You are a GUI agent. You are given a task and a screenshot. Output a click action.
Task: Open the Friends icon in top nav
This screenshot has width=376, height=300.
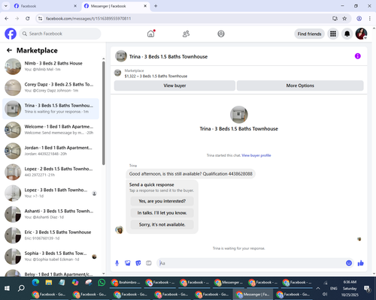pos(186,34)
